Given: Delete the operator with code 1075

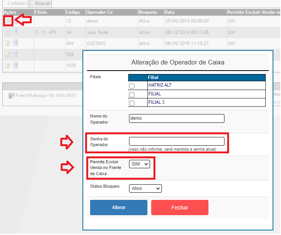Looking at the screenshot, I should pyautogui.click(x=15, y=65).
